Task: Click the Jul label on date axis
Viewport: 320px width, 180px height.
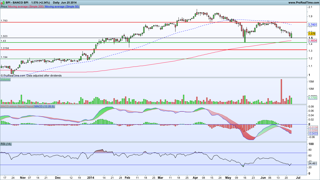Action: click(298, 177)
